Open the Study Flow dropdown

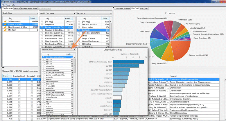[x=36, y=13]
